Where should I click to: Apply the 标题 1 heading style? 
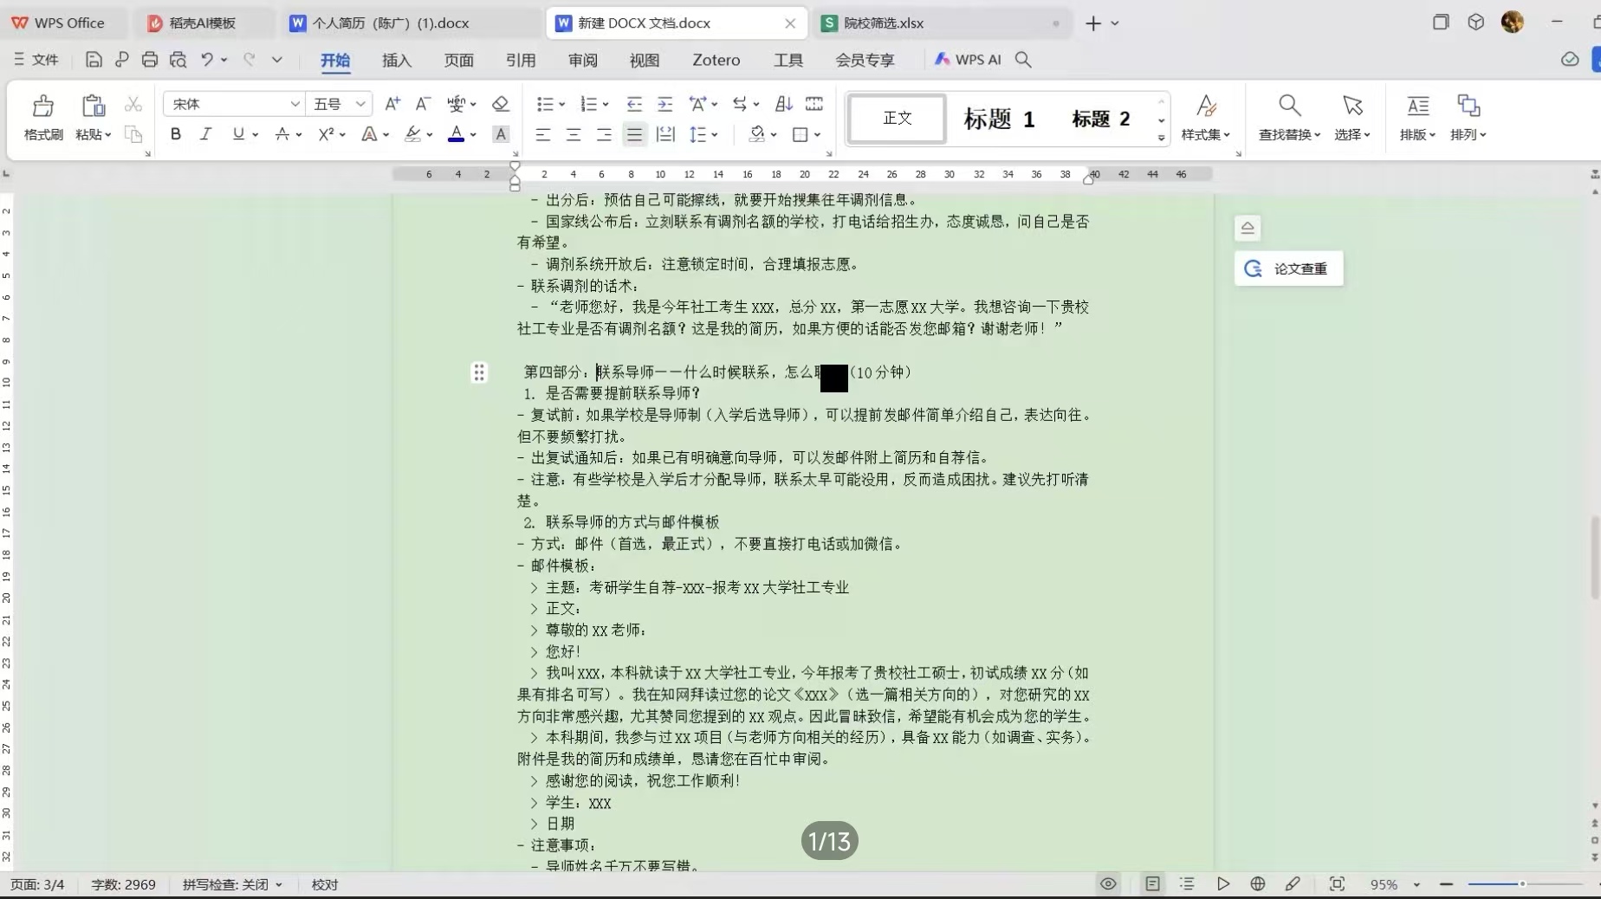tap(998, 119)
